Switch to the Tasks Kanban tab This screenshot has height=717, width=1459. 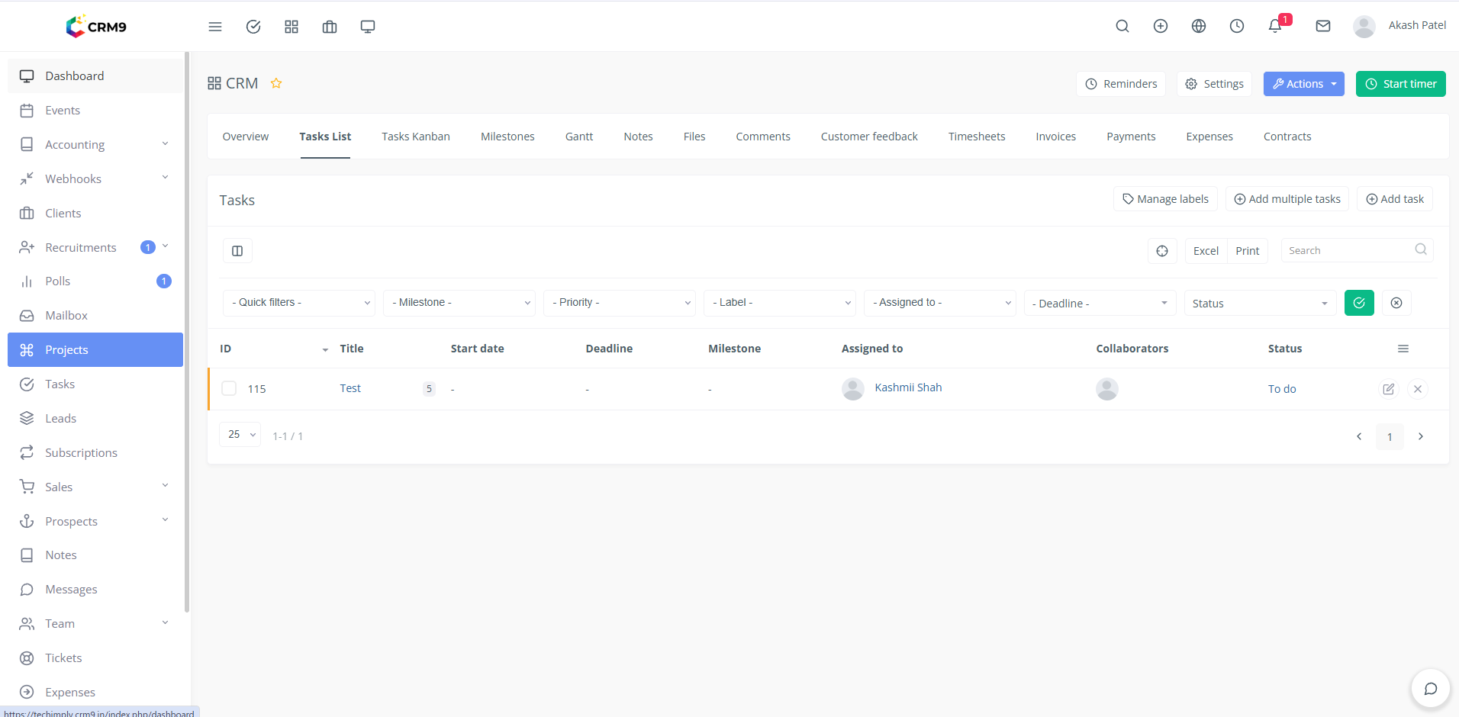pos(416,137)
